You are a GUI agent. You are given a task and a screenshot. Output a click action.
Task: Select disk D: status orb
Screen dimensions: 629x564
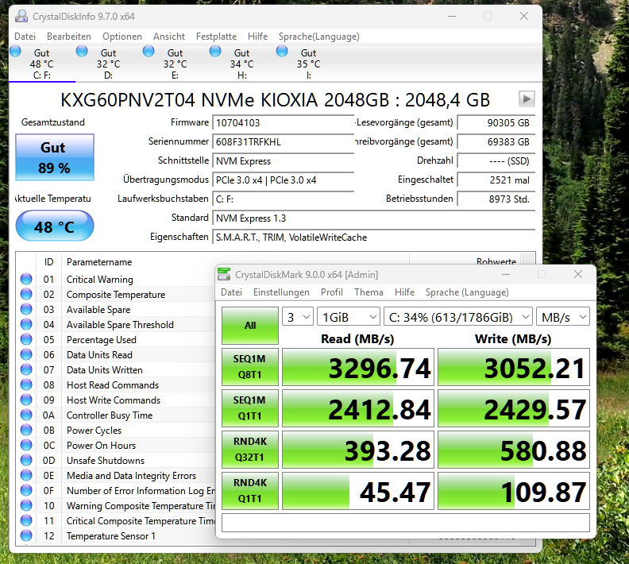click(82, 51)
